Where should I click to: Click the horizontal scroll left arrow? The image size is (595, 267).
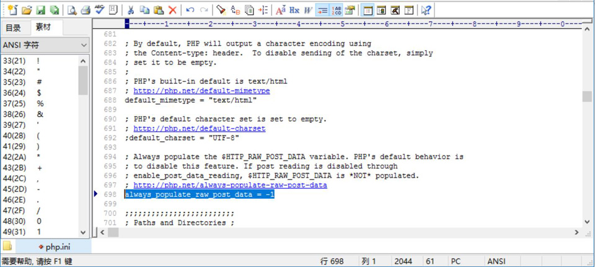tap(101, 232)
